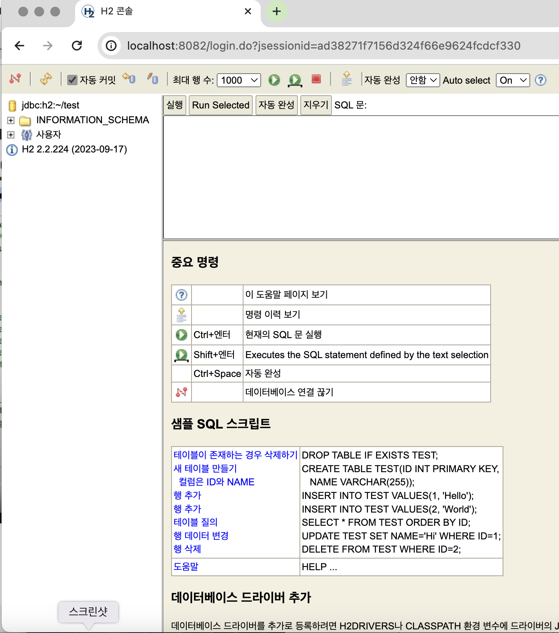This screenshot has height=633, width=559.
Task: Click the 'DROP TABLE IF EXISTS TEST;' text
Action: click(370, 455)
